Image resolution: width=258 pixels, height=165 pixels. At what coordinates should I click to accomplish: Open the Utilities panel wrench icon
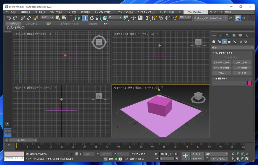(x=247, y=35)
